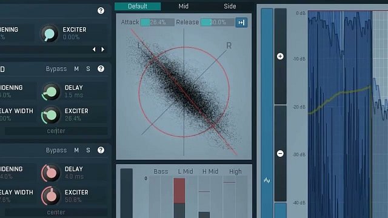Click the green Delay knob 1.5 ms
The height and width of the screenshot is (218, 388).
51,92
